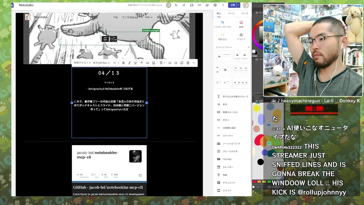364x205 pixels.
Task: Choose image-left text-right content block layout
Action: (223, 56)
